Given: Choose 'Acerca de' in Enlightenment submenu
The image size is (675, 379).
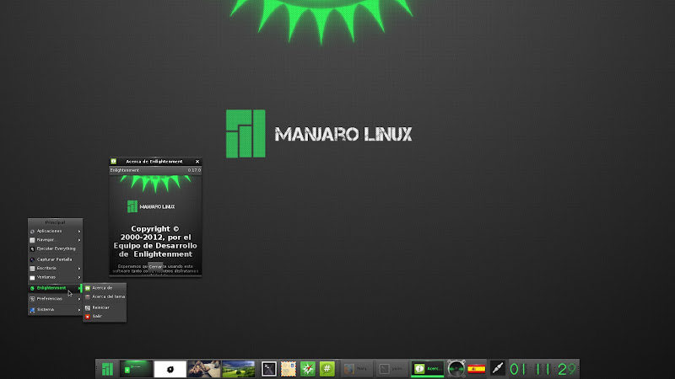Looking at the screenshot, I should pyautogui.click(x=105, y=288).
